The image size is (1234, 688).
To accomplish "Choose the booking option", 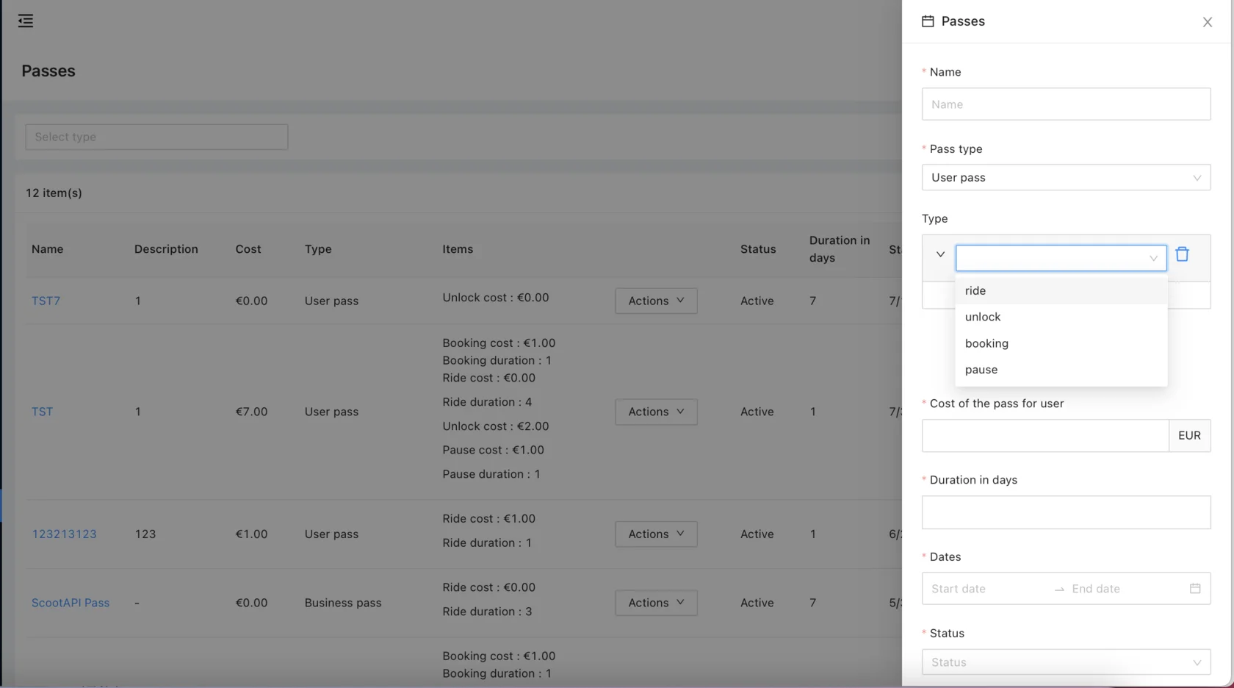I will pyautogui.click(x=1061, y=343).
